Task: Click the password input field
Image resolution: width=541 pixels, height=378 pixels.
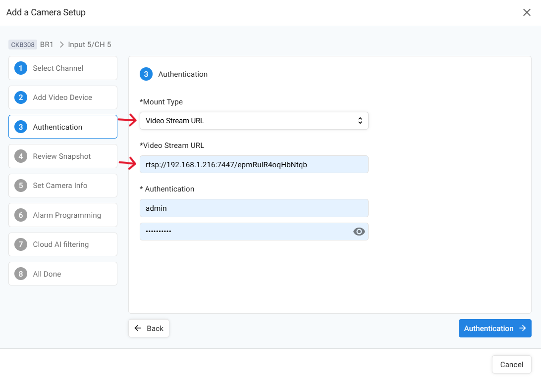Action: coord(245,232)
